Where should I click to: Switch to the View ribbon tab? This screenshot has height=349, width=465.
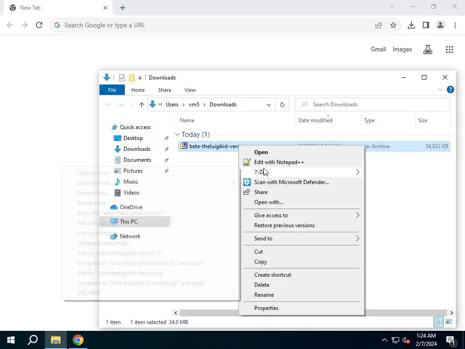click(190, 90)
